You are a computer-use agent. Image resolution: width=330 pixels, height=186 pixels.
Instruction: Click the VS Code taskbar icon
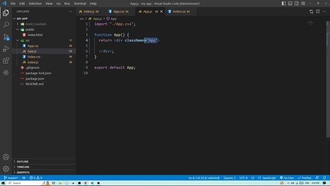(92, 183)
